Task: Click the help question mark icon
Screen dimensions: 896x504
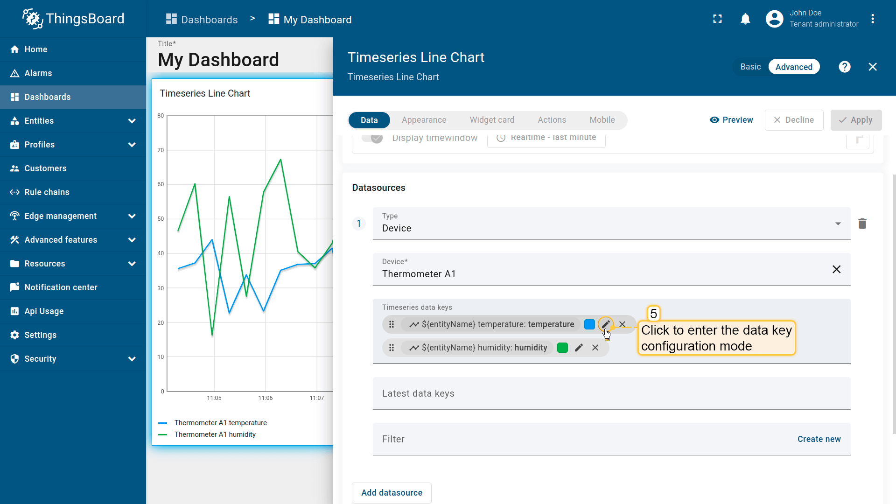Action: 844,67
